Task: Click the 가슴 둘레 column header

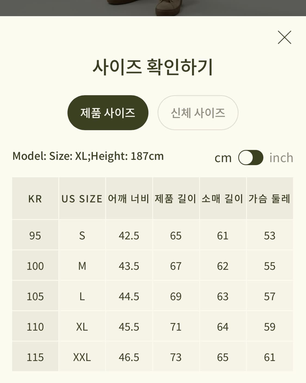Action: click(270, 199)
